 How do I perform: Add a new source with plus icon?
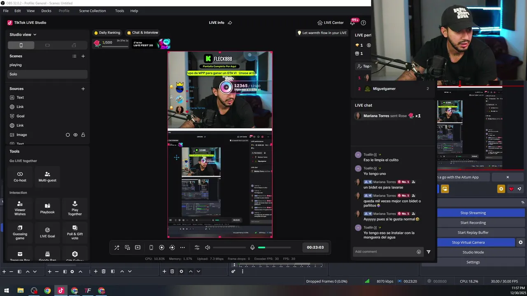83,89
